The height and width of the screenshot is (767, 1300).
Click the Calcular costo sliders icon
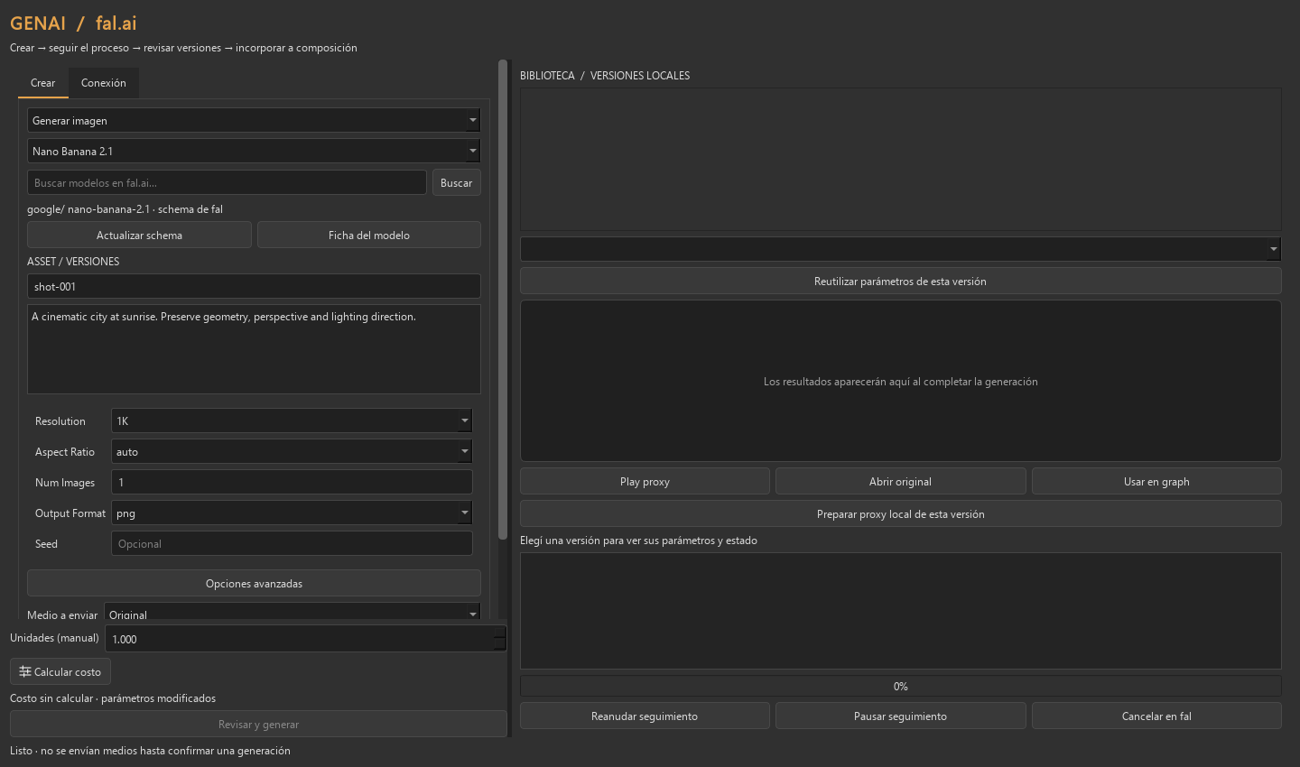(25, 671)
